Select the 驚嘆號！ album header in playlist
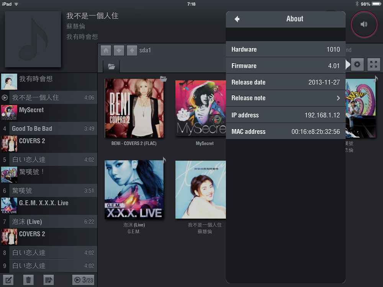 click(49, 175)
